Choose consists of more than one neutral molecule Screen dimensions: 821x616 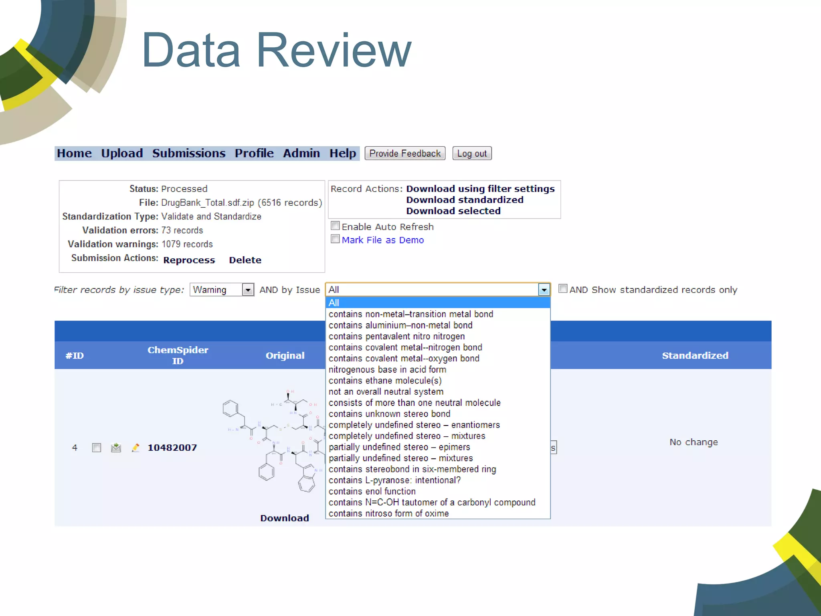coord(438,403)
